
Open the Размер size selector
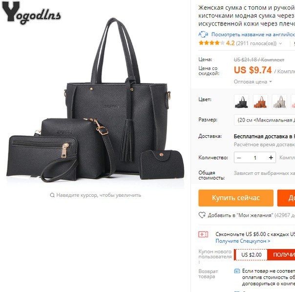coord(265,120)
